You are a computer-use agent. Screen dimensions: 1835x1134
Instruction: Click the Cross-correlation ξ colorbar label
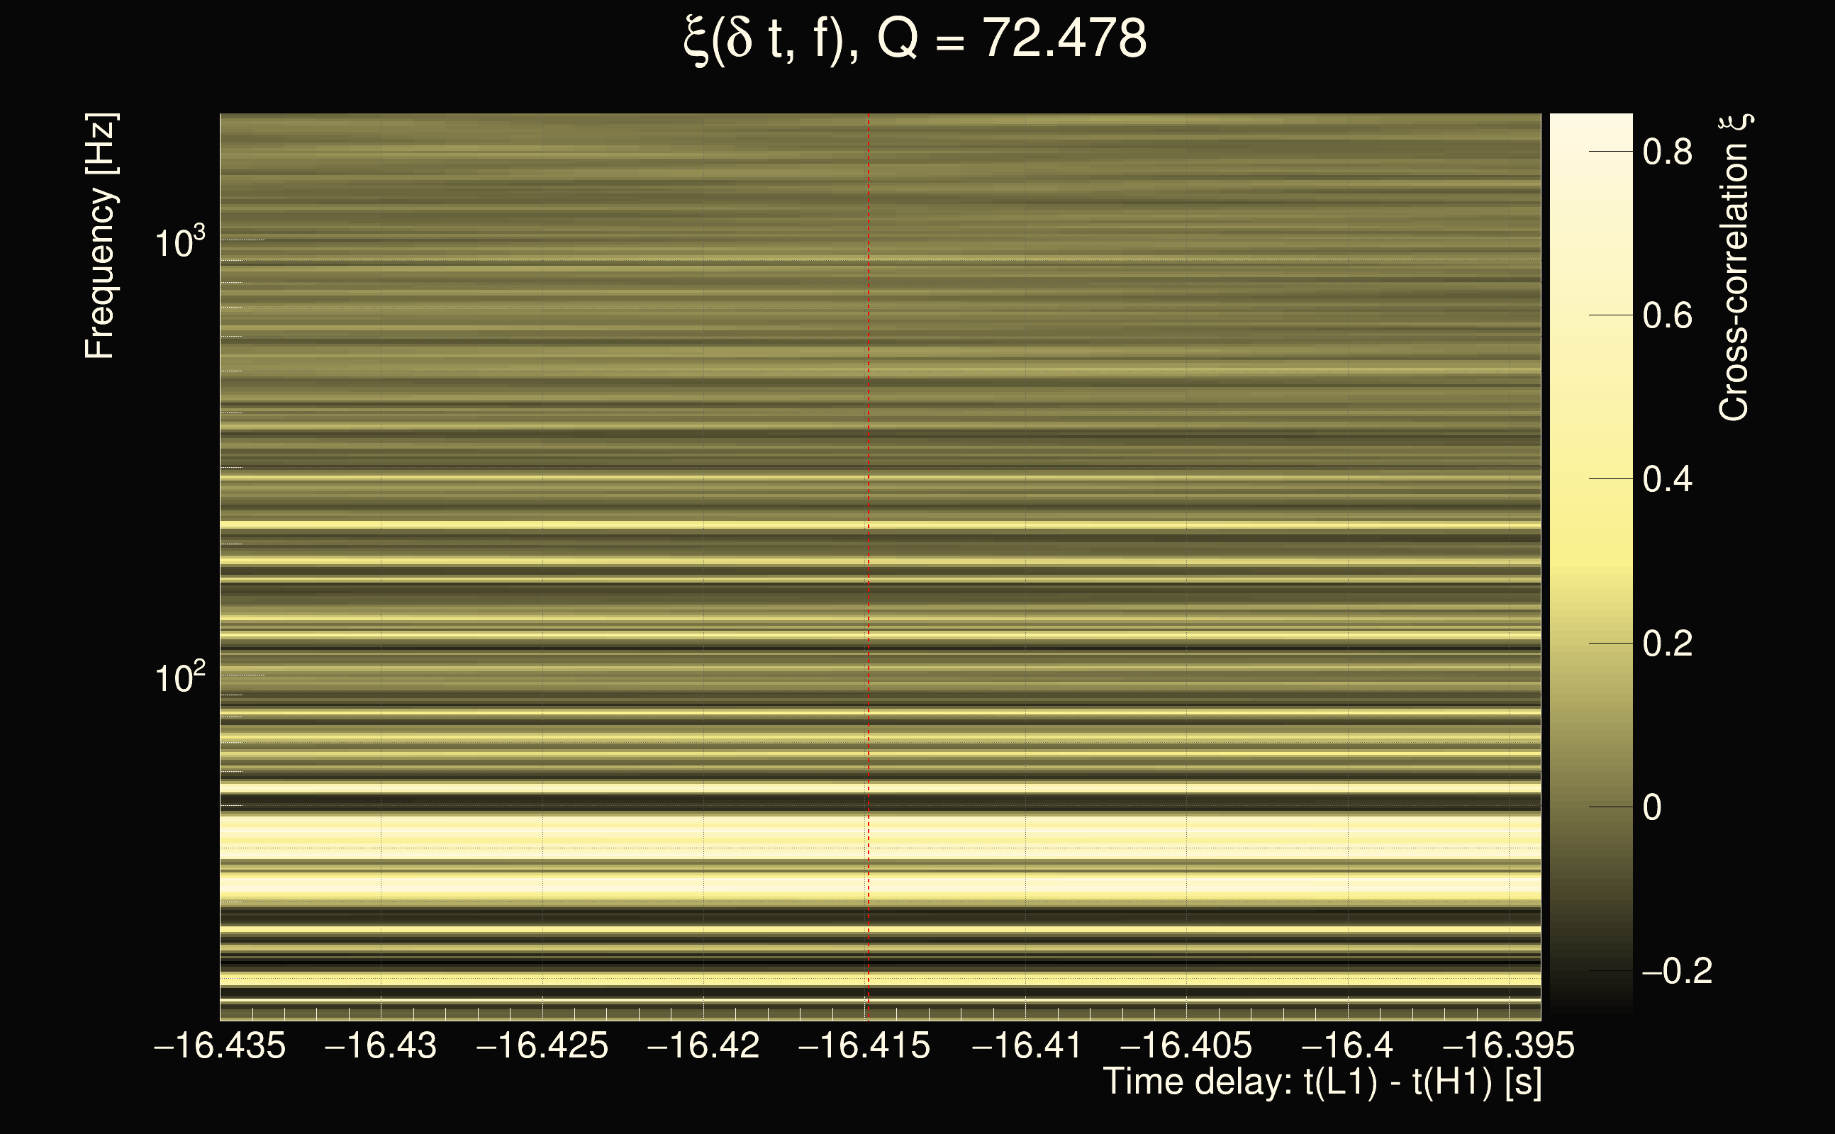coord(1734,269)
